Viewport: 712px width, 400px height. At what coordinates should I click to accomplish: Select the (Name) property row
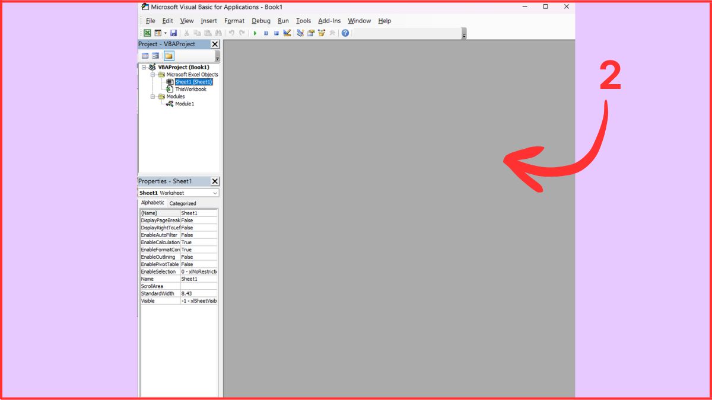coord(179,213)
